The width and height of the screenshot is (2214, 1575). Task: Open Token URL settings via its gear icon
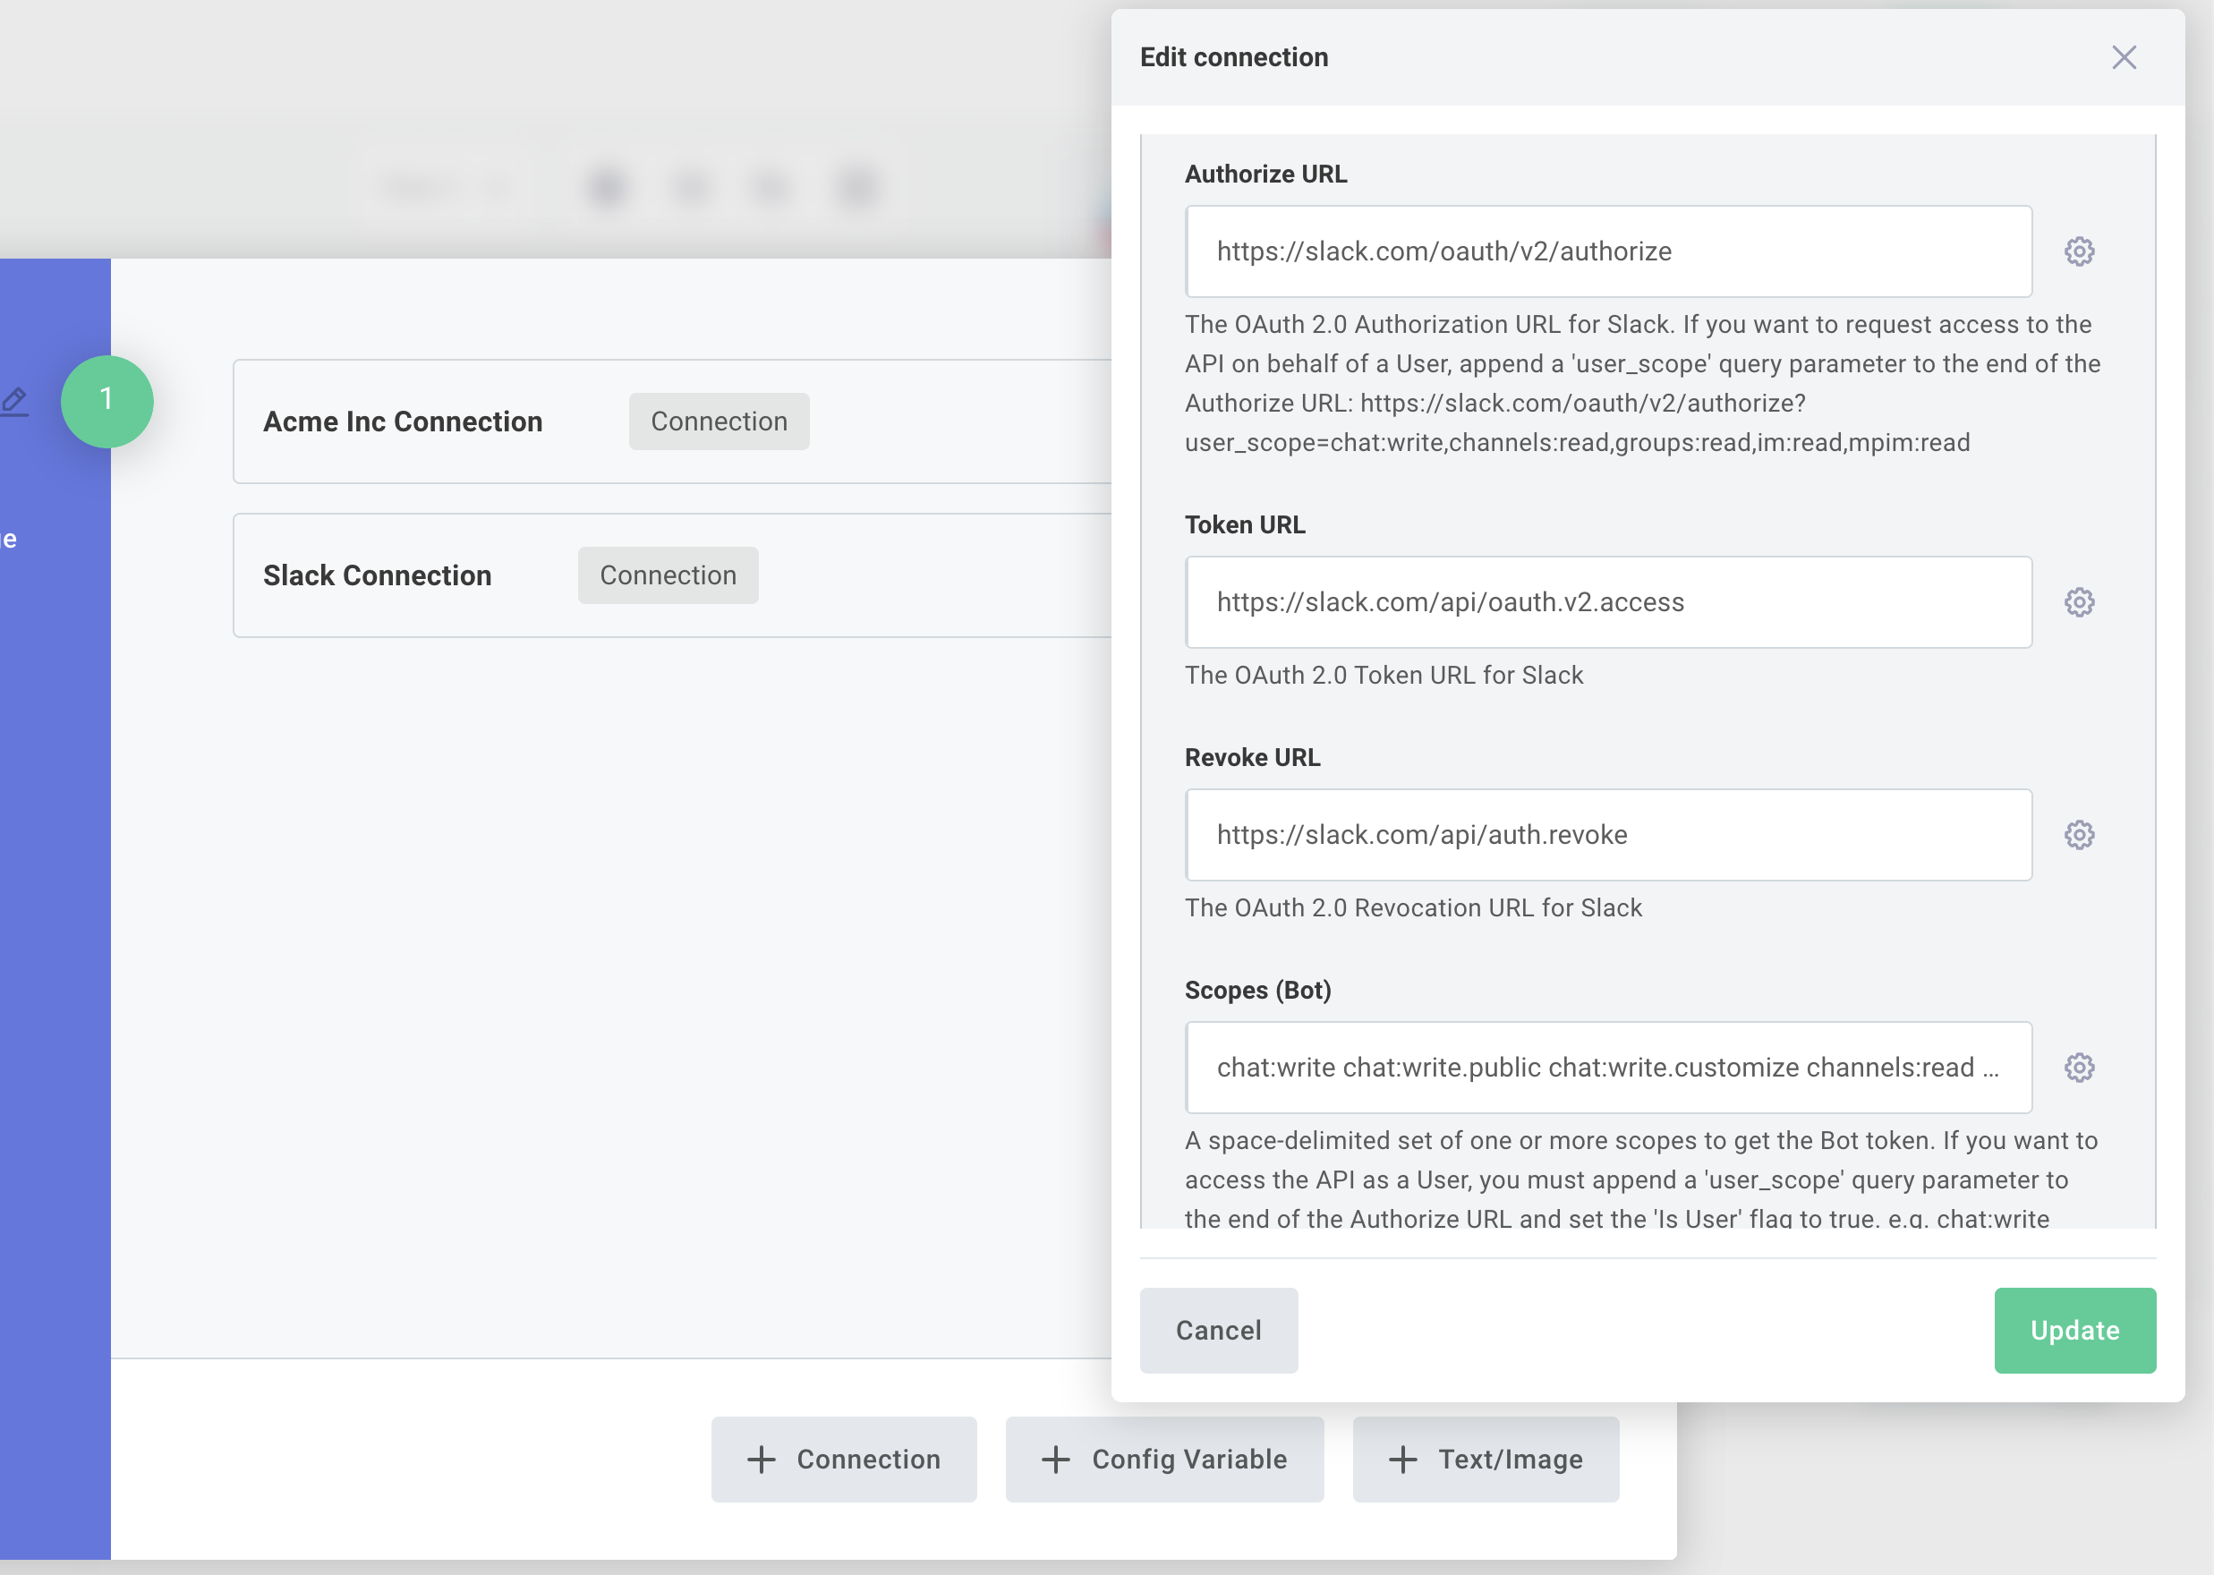[x=2080, y=601]
